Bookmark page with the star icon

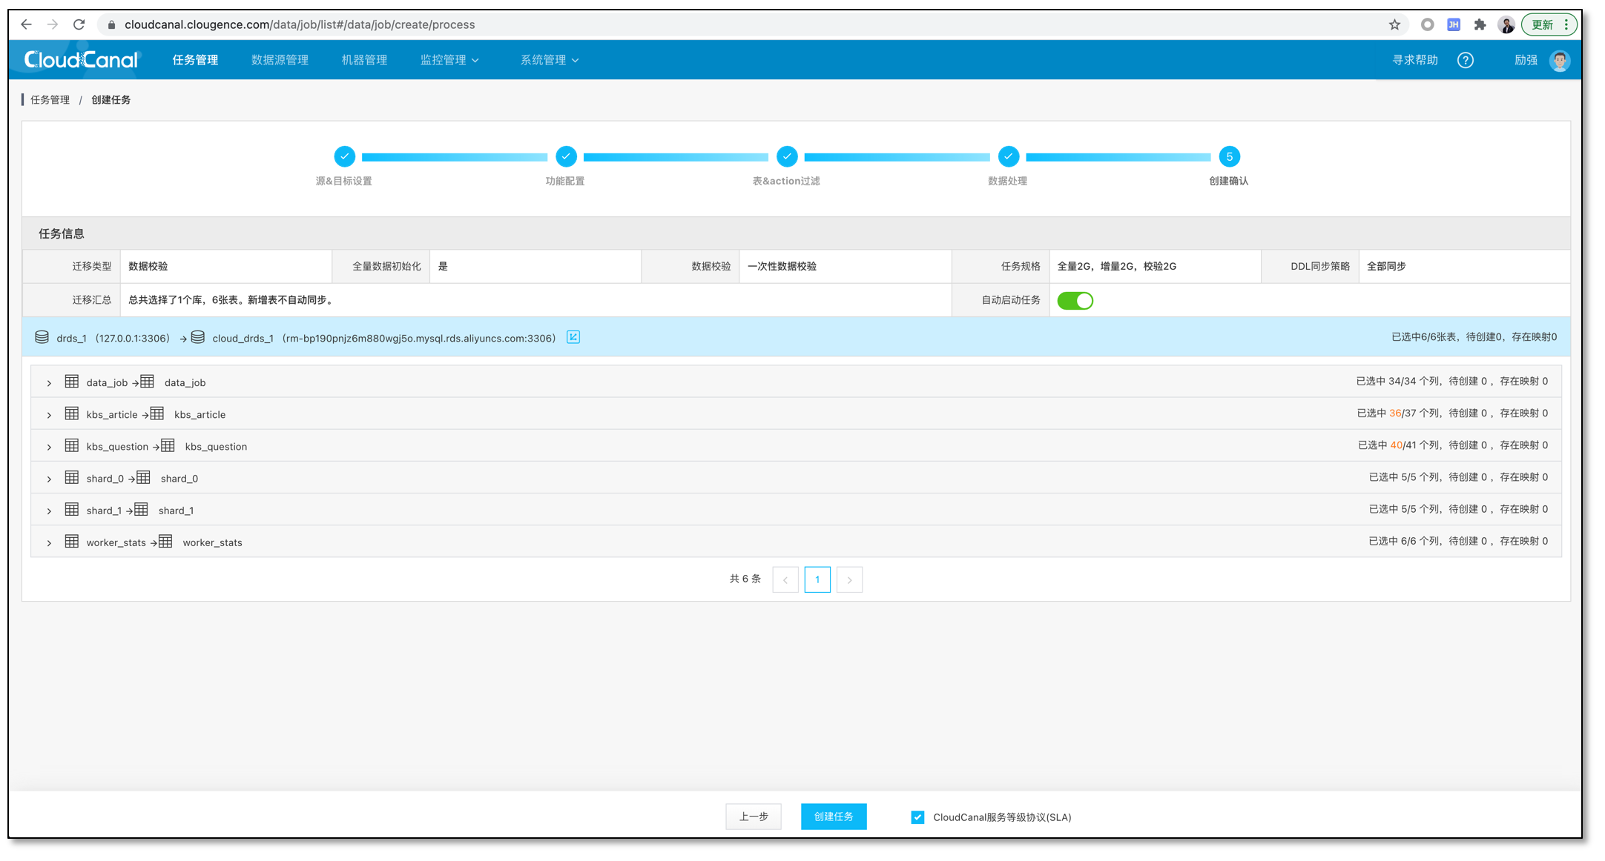click(x=1394, y=24)
